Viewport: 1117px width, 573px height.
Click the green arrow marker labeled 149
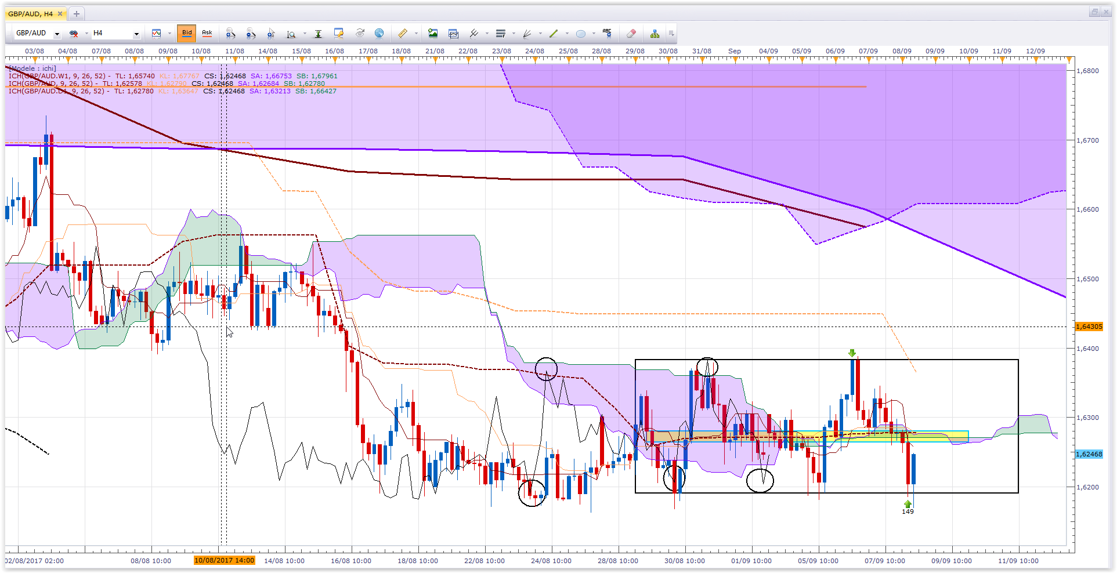click(x=908, y=505)
